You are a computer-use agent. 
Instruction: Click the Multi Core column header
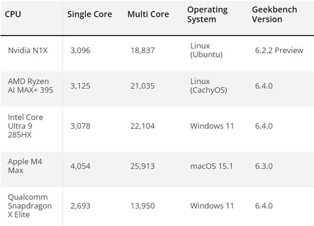(149, 14)
